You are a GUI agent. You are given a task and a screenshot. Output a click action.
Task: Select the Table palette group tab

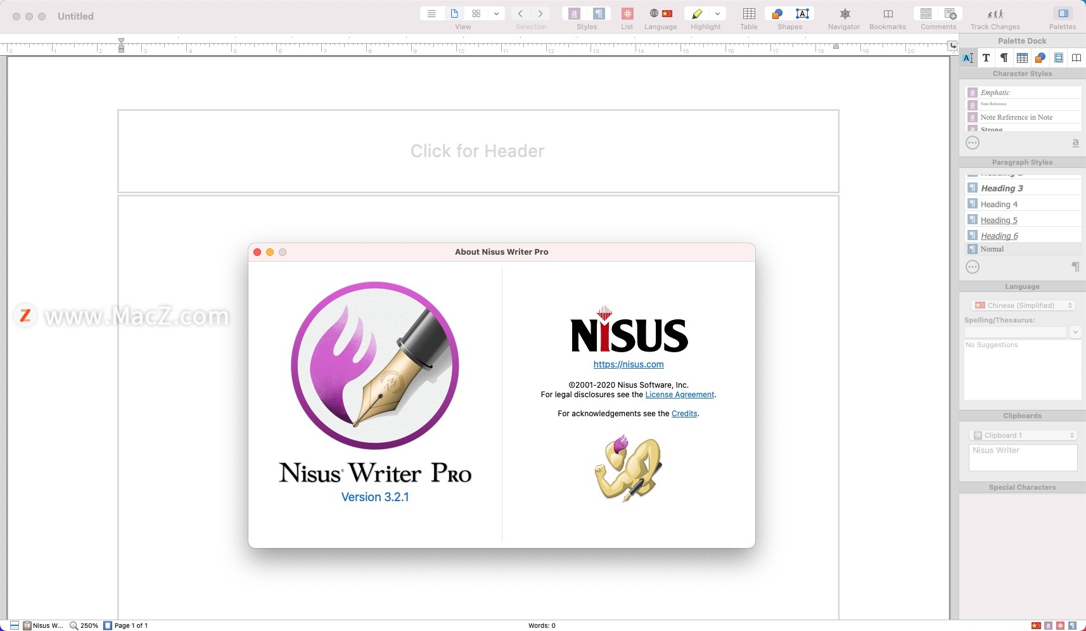tap(1022, 58)
